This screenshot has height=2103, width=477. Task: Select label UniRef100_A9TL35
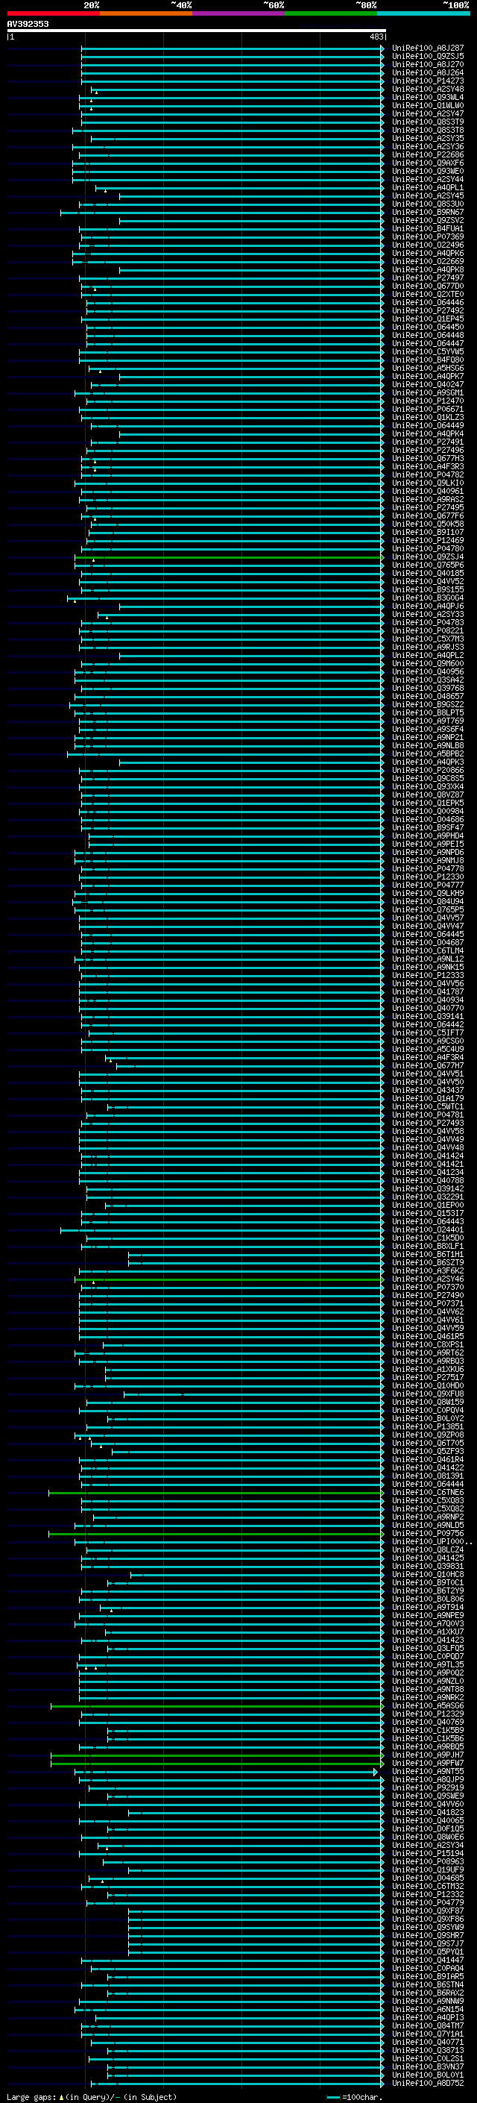pyautogui.click(x=428, y=1664)
